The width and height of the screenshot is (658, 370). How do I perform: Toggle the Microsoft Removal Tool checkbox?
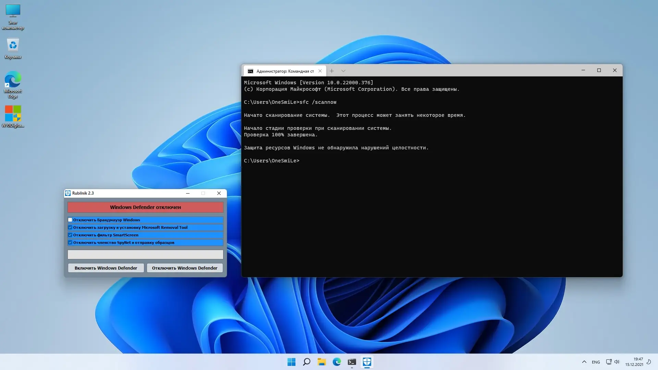tap(70, 227)
